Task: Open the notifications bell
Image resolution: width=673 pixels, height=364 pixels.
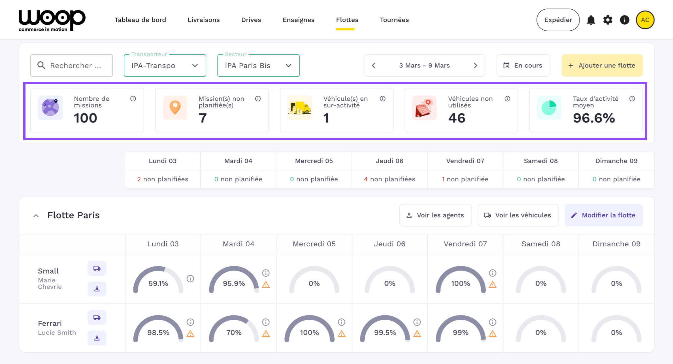Action: point(591,20)
